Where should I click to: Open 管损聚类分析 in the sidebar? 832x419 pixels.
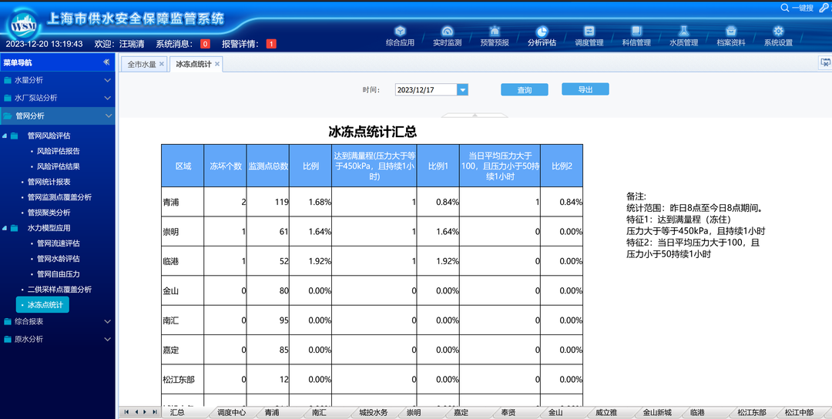[49, 213]
